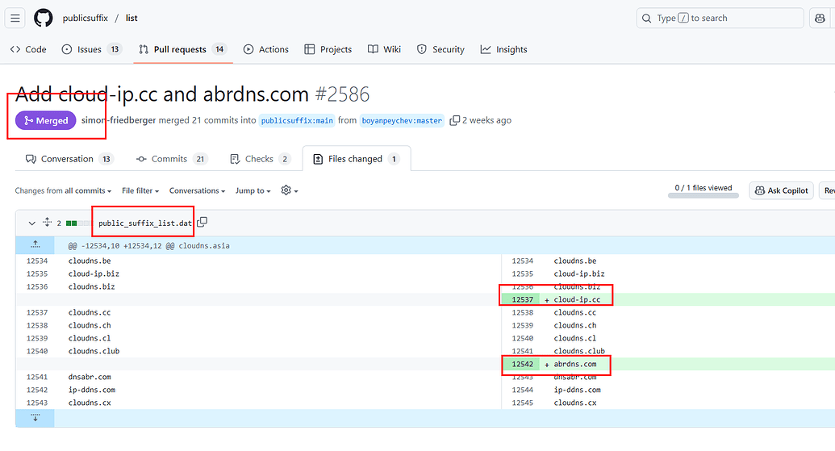
Task: Click right-side line number 12542 abrdns.com
Action: pyautogui.click(x=523, y=364)
